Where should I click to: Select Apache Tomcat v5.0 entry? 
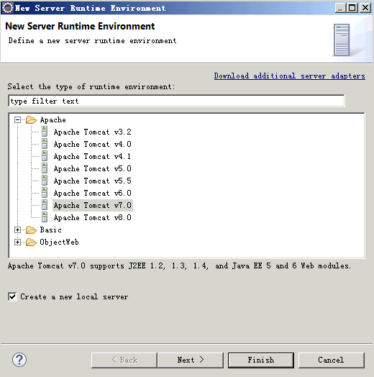pos(93,168)
